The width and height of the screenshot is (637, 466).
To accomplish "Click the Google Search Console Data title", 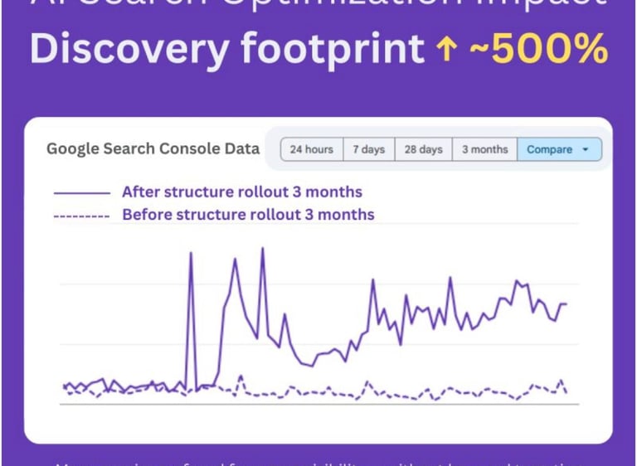I will coord(153,148).
